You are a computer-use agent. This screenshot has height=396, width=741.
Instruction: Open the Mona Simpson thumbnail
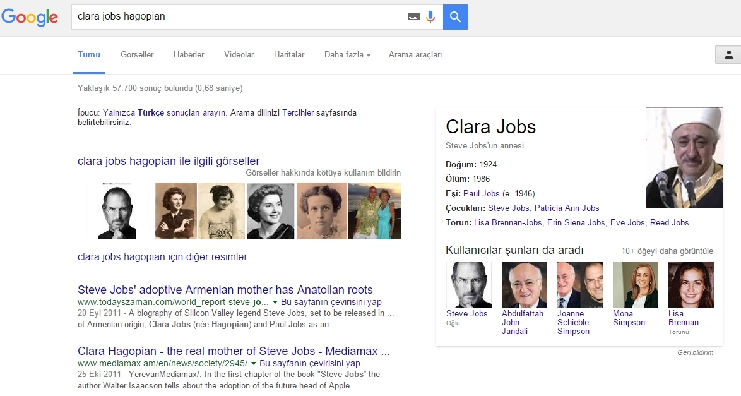[635, 285]
